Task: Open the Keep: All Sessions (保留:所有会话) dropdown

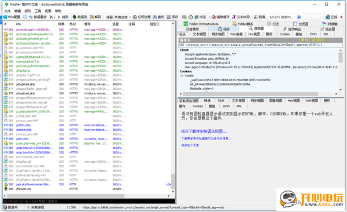Action: pos(119,17)
